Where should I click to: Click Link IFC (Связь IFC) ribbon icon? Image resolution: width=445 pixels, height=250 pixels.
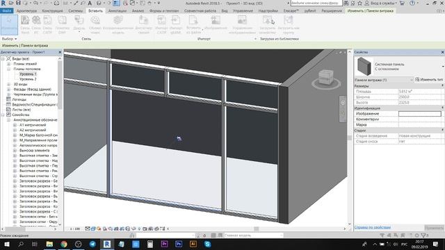coord(36,25)
